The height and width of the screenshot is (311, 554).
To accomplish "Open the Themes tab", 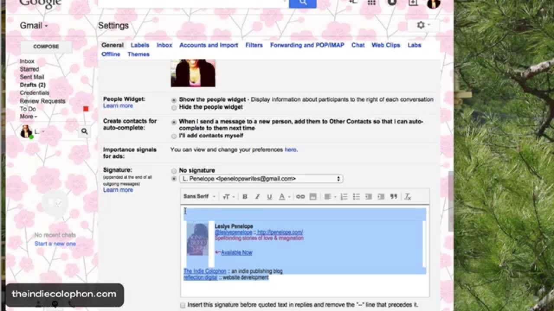I will pyautogui.click(x=138, y=54).
